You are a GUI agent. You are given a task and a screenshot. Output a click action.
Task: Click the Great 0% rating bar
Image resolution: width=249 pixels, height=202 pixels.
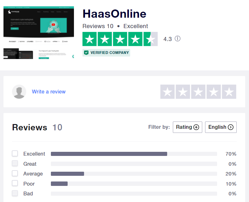coord(134,164)
